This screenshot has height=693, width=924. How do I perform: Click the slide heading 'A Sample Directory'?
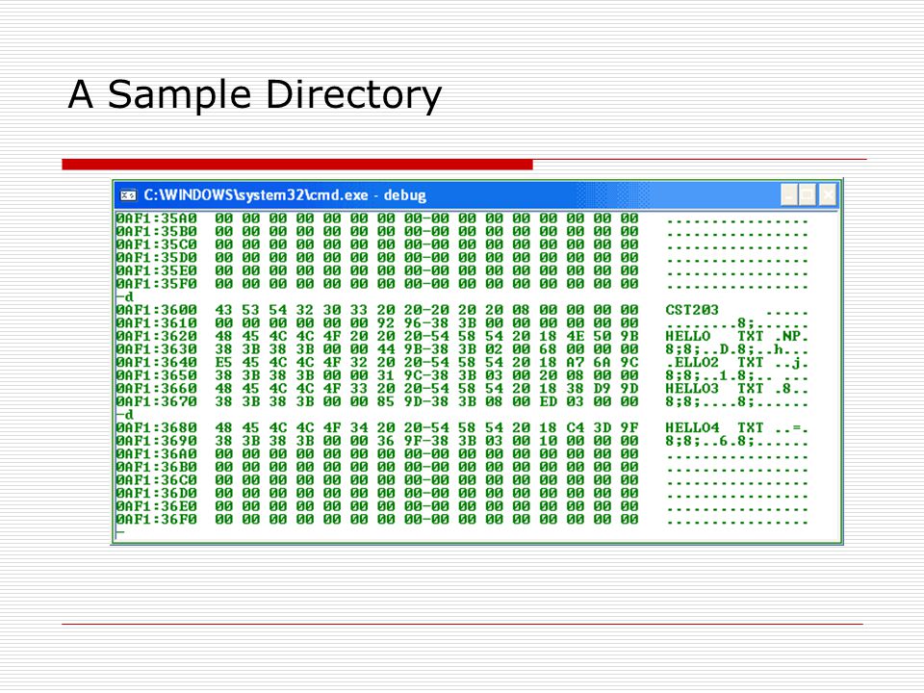[x=254, y=94]
